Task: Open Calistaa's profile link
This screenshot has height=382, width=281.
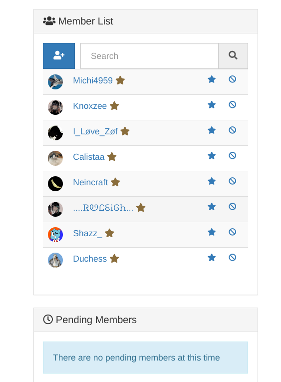Action: [x=89, y=157]
